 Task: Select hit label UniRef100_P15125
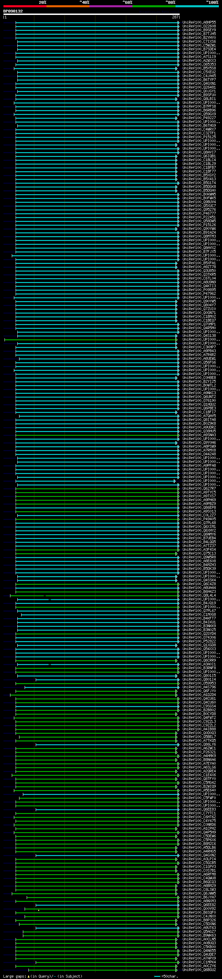pyautogui.click(x=199, y=137)
